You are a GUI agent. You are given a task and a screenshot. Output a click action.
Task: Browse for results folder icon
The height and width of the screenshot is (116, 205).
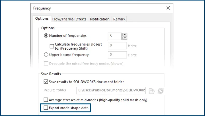[x=152, y=91]
